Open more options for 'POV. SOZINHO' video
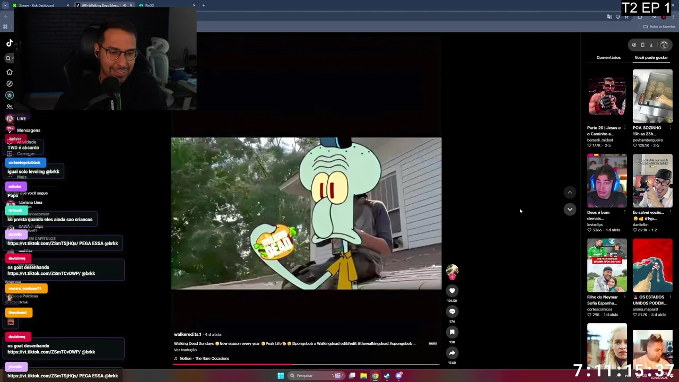 pyautogui.click(x=671, y=128)
